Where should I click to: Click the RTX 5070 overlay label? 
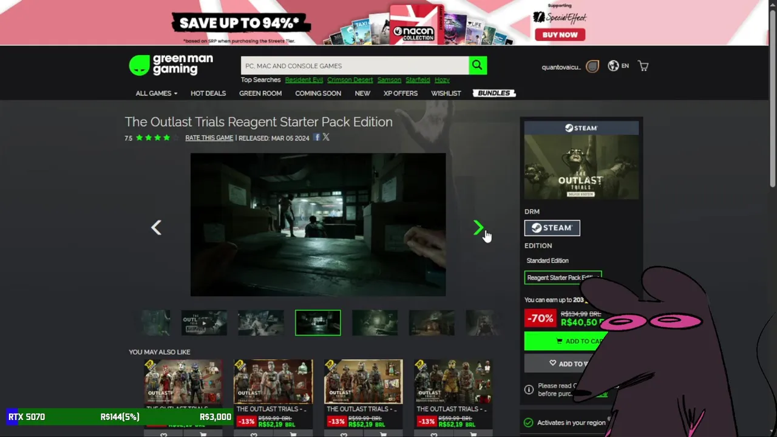(26, 417)
